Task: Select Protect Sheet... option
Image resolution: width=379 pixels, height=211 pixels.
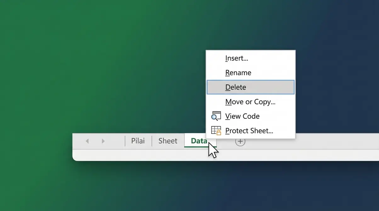Action: [x=251, y=131]
